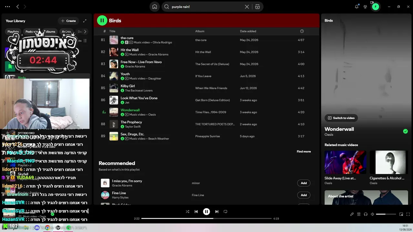Adjust the volume slider

click(386, 214)
